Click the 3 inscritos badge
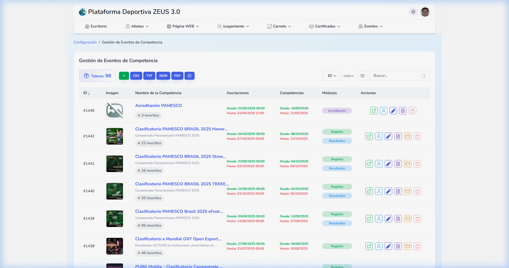Screen dimensions: 509x268 148,115
